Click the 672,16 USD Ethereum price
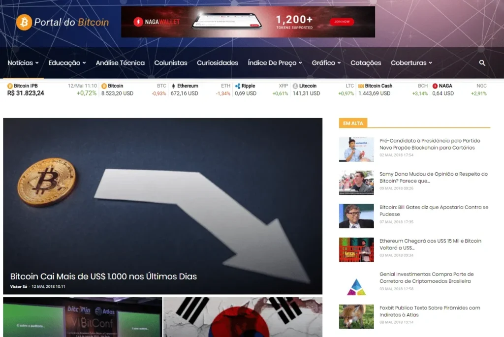This screenshot has width=504, height=337. (x=185, y=93)
